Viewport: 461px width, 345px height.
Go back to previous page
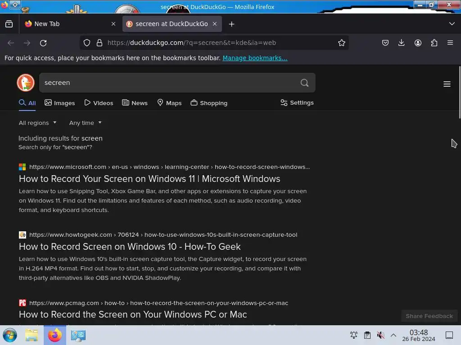[x=11, y=43]
